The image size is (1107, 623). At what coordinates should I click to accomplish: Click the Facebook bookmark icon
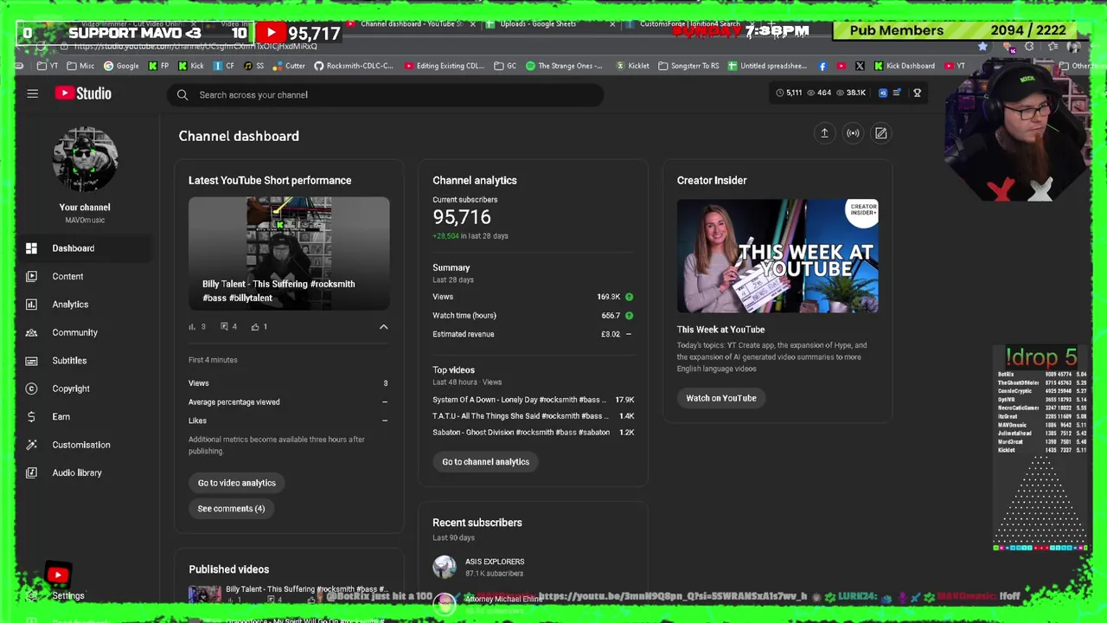(x=822, y=66)
